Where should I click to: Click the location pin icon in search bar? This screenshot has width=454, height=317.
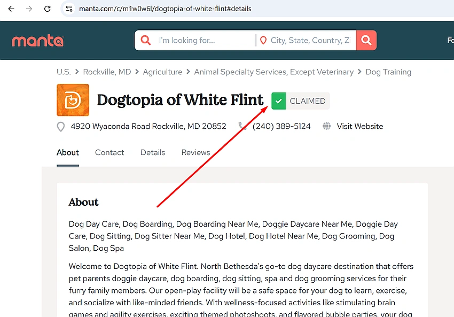click(x=263, y=40)
